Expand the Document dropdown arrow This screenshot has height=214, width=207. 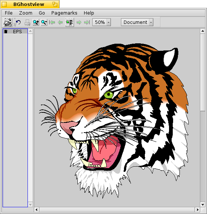(151, 22)
